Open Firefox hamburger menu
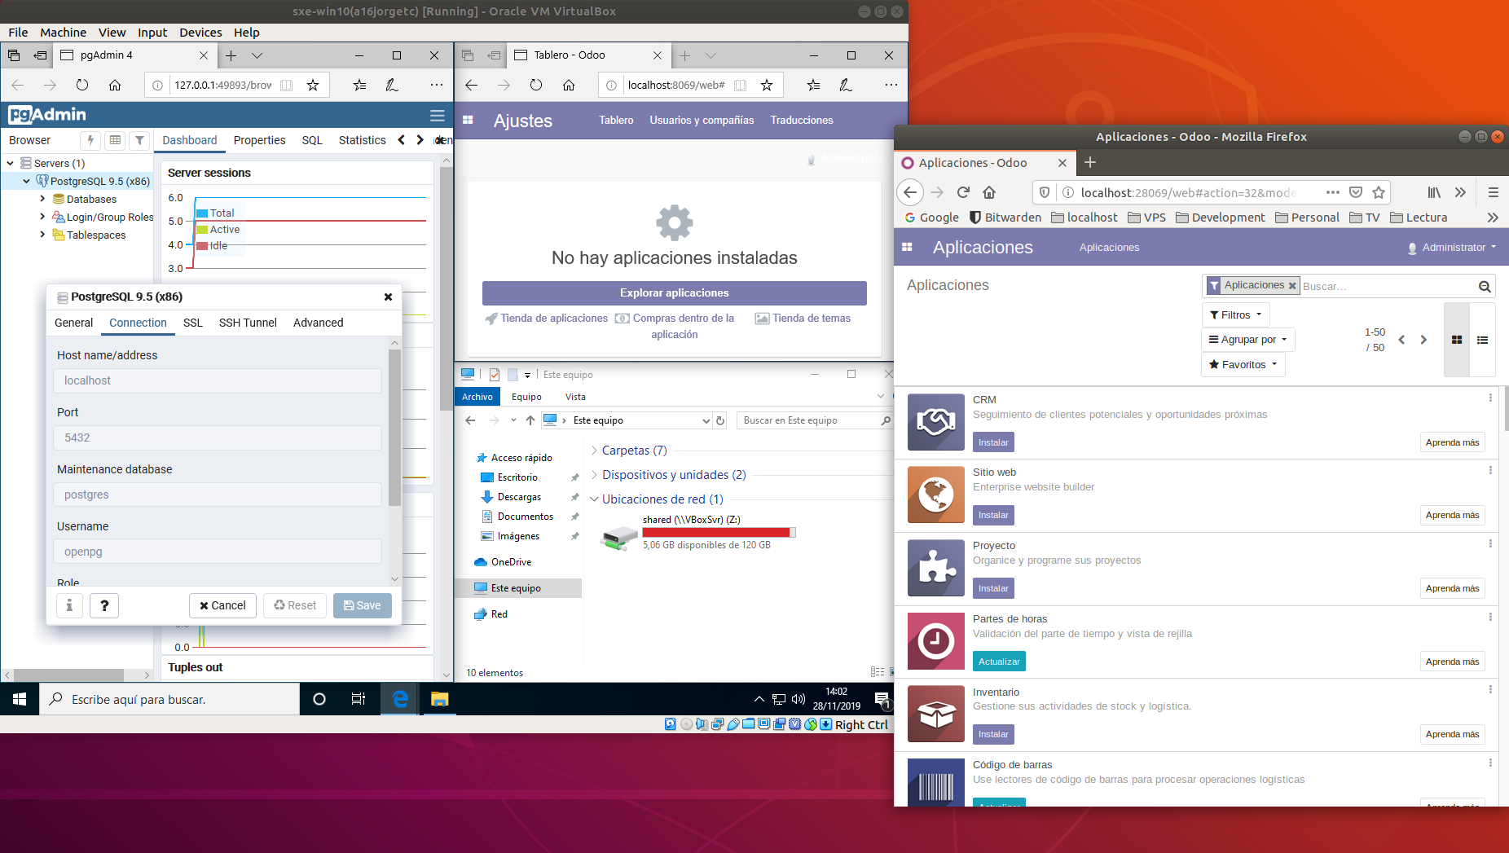 click(x=1493, y=192)
